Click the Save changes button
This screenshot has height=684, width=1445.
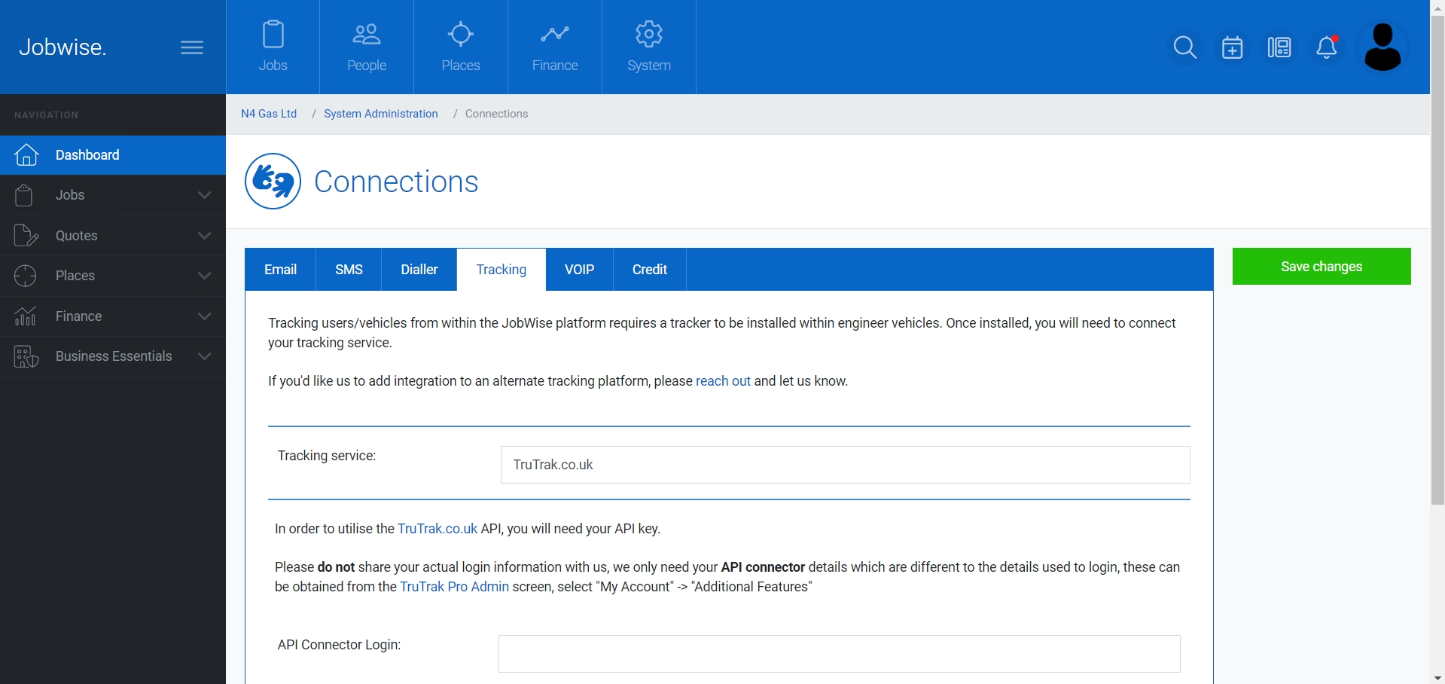pyautogui.click(x=1322, y=267)
